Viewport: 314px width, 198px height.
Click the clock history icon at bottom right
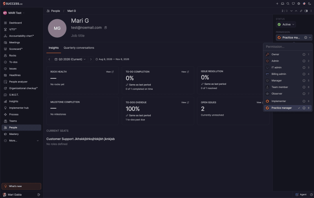[x=311, y=194]
